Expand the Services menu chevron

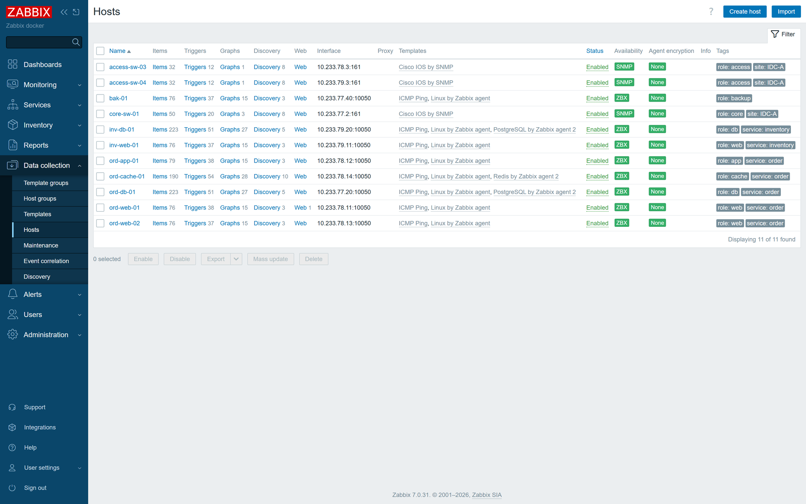[79, 105]
